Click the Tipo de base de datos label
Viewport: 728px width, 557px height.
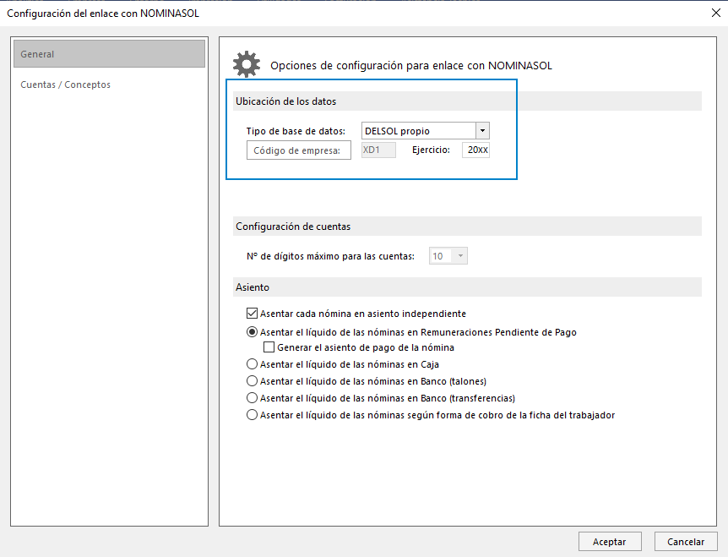click(296, 131)
